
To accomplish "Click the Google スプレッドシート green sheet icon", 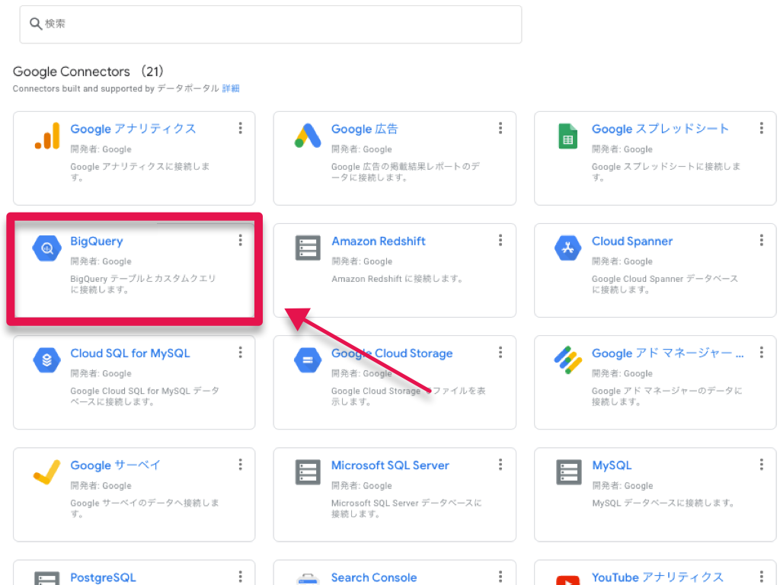I will [568, 136].
